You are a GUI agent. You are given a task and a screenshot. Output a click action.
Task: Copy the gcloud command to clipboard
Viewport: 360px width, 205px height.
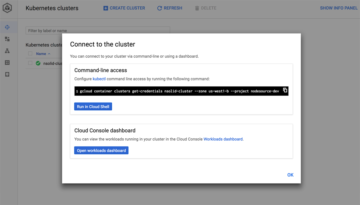tap(285, 90)
